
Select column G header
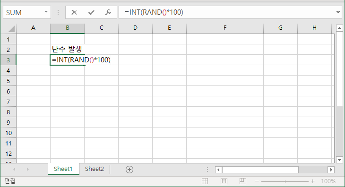[x=280, y=28]
